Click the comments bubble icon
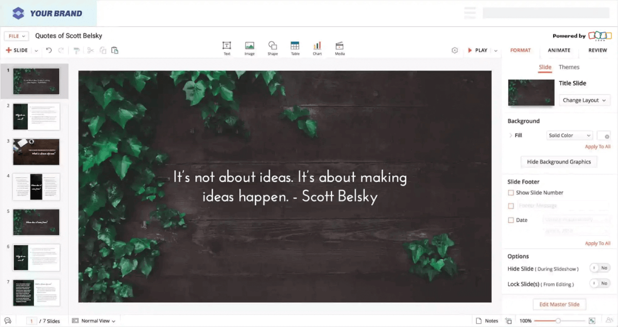Viewport: 618px width, 327px height. point(7,320)
